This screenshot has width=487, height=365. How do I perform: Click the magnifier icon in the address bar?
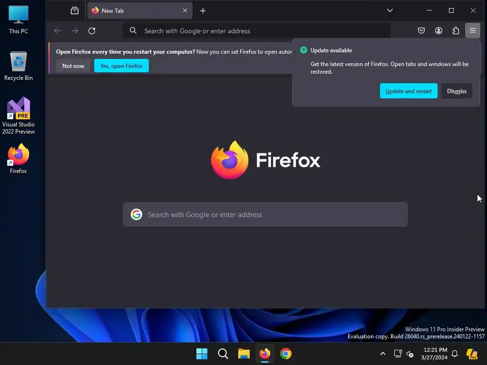pos(133,31)
